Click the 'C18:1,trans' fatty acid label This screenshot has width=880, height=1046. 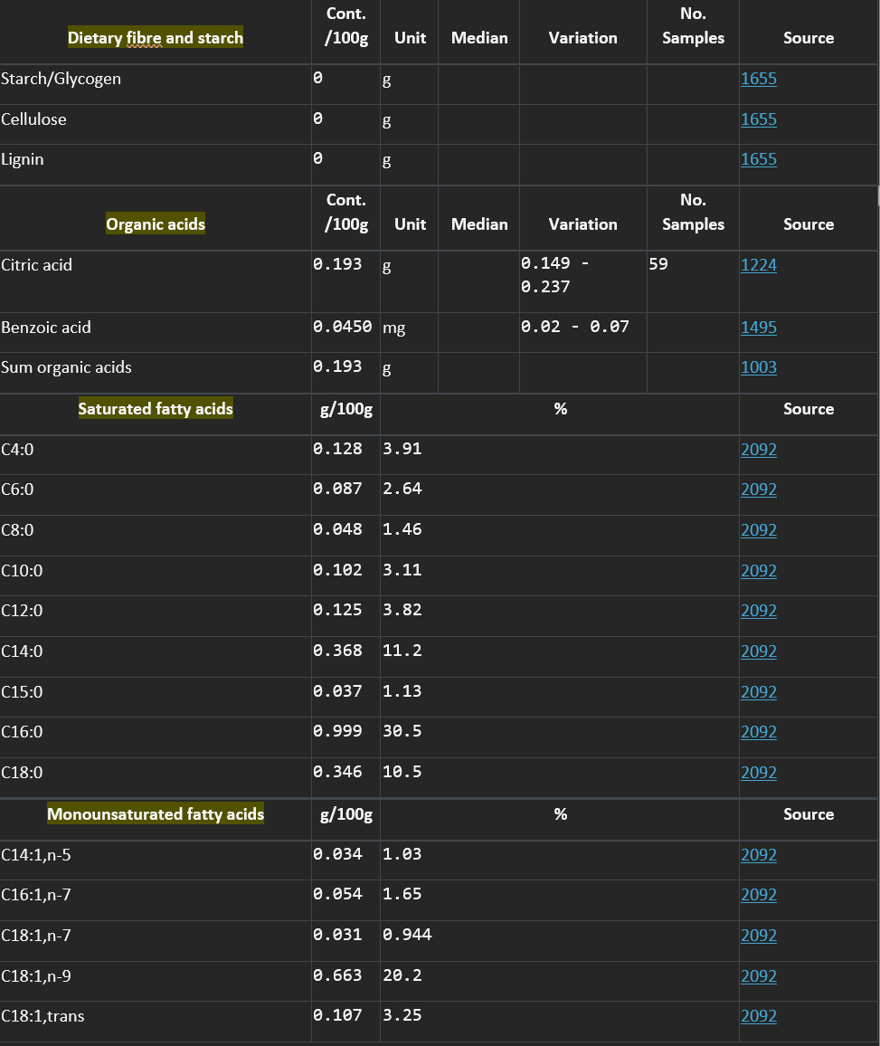[43, 1017]
